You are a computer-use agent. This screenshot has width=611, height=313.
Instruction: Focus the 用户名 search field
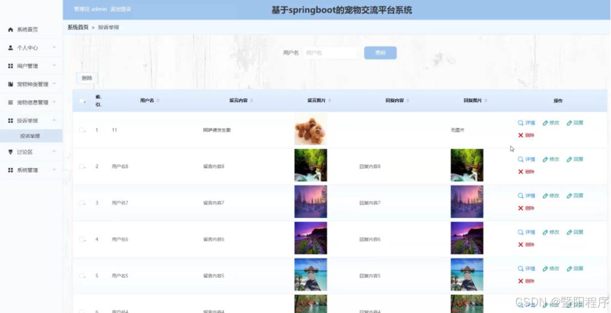pyautogui.click(x=330, y=53)
